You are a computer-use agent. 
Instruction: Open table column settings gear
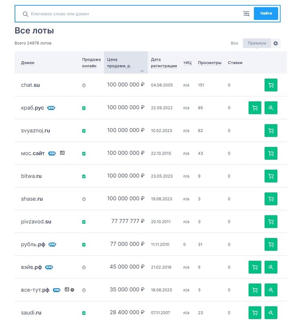(275, 43)
